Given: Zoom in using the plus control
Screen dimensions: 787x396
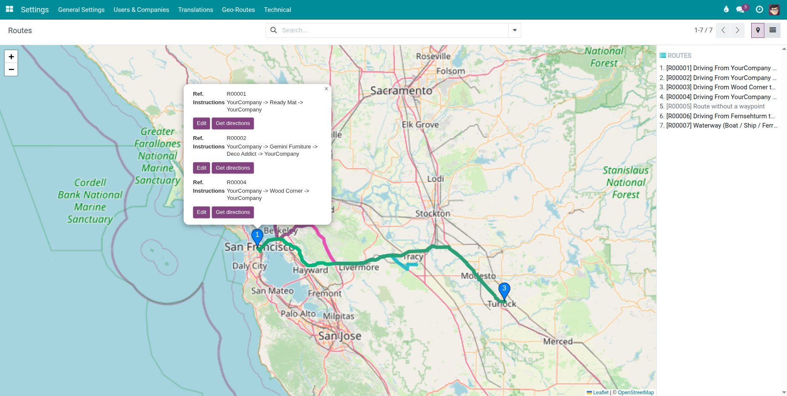Looking at the screenshot, I should (x=11, y=56).
